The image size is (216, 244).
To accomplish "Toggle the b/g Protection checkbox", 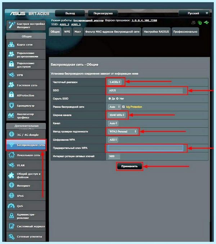I will [x=123, y=107].
